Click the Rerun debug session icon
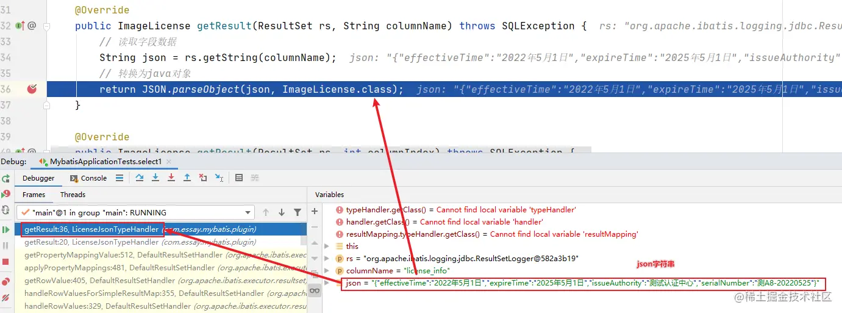This screenshot has width=842, height=313. (x=6, y=178)
